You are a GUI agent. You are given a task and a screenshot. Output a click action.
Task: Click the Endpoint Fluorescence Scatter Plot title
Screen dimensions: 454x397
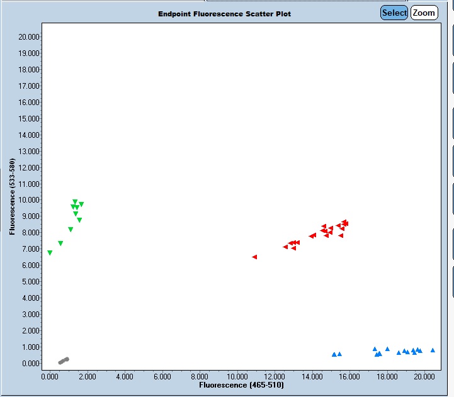coord(224,14)
